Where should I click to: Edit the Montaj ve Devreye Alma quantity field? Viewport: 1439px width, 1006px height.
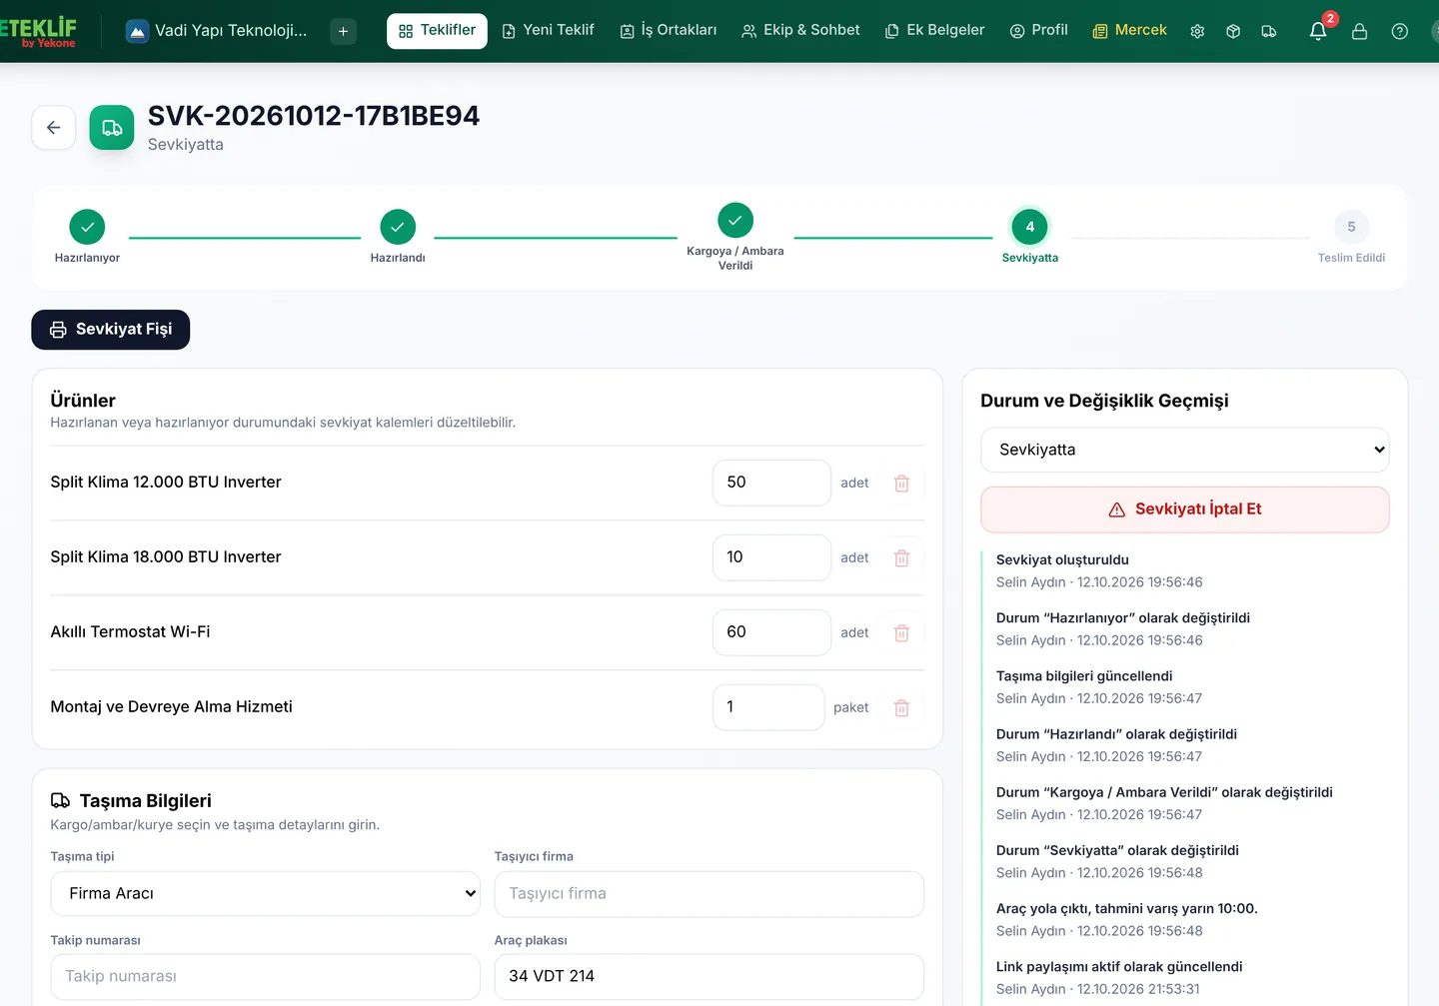pos(768,708)
